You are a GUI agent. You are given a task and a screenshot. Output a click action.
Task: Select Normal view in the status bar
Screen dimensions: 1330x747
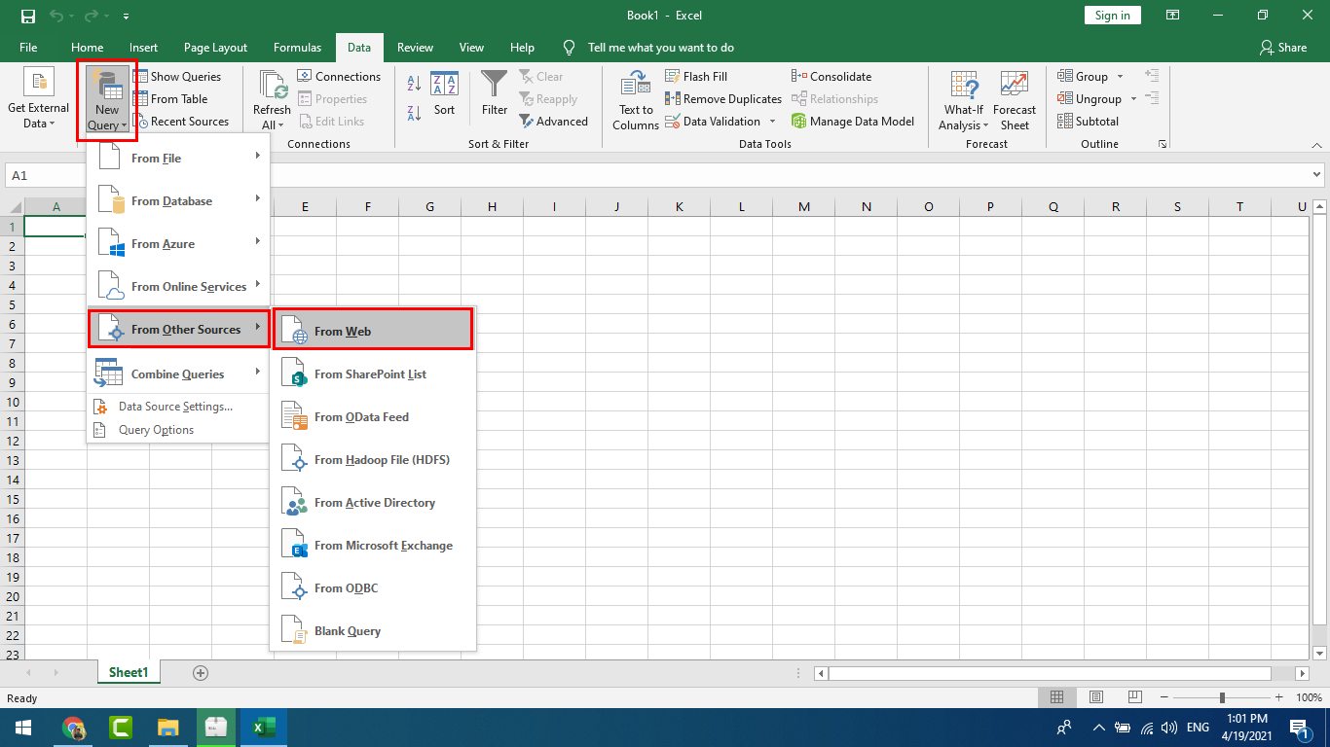pyautogui.click(x=1056, y=697)
